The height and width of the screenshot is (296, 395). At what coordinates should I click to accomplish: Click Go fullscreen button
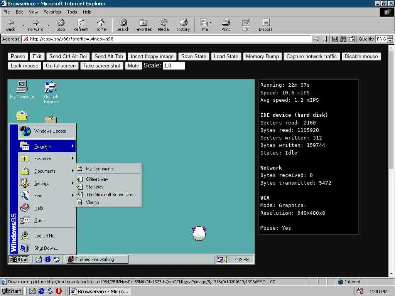(61, 66)
